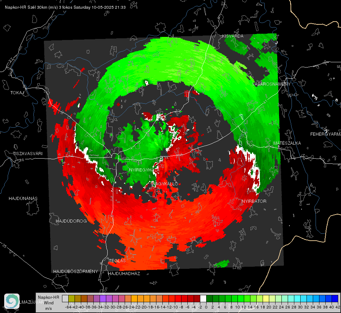Click the TISZAVASVÁRI town label

pos(28,154)
